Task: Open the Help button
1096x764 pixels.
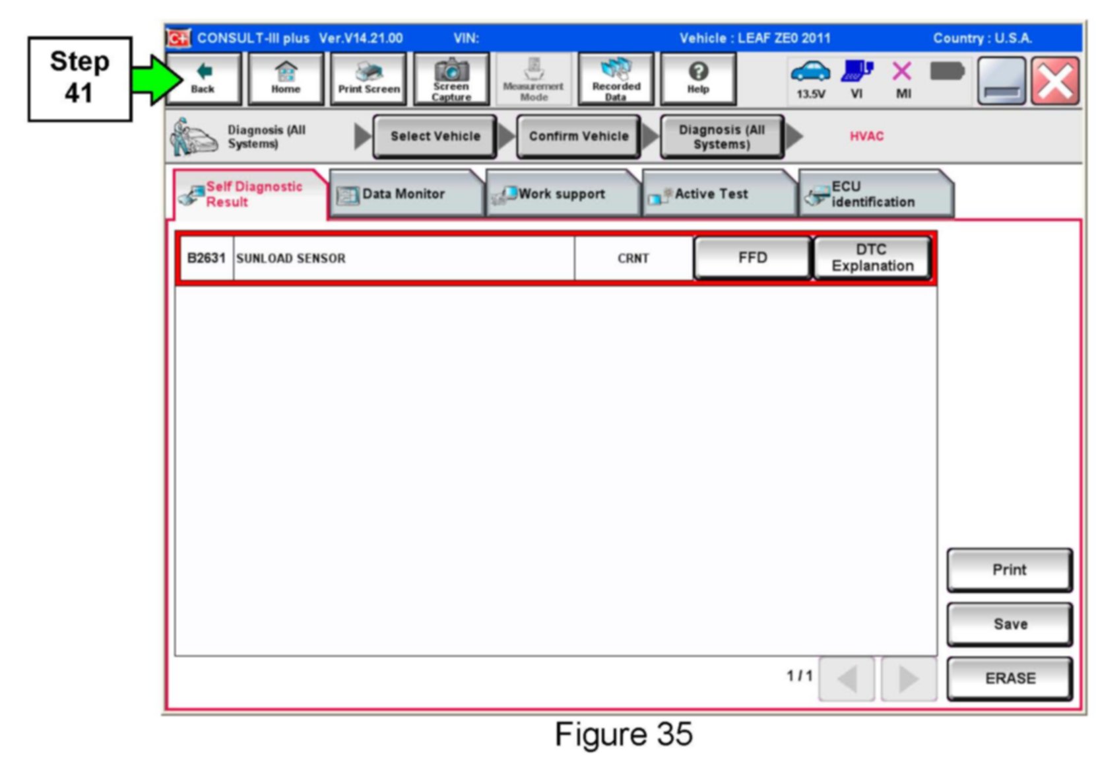Action: tap(698, 79)
